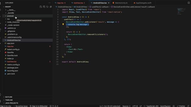Open .gitignore in the file tree
191x107 pixels.
point(11,31)
